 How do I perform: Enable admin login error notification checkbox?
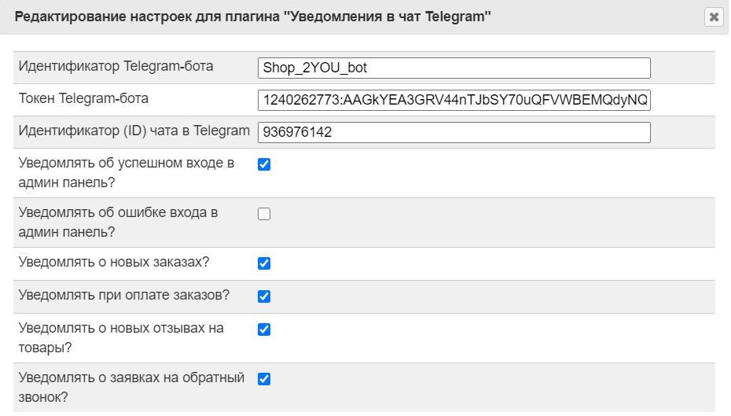[x=264, y=214]
